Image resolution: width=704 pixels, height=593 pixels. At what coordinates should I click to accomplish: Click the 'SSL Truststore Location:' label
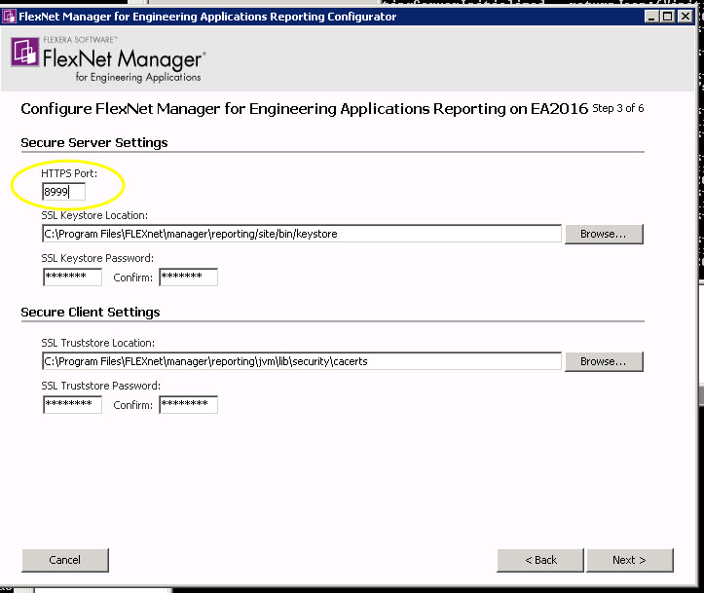coord(98,343)
